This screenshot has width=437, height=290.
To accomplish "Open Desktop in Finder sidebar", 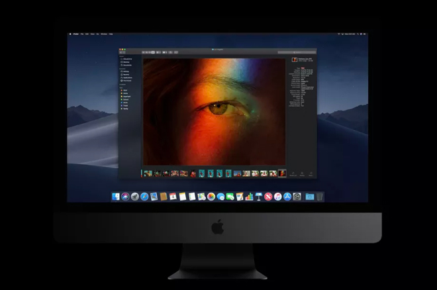I will tap(125, 62).
